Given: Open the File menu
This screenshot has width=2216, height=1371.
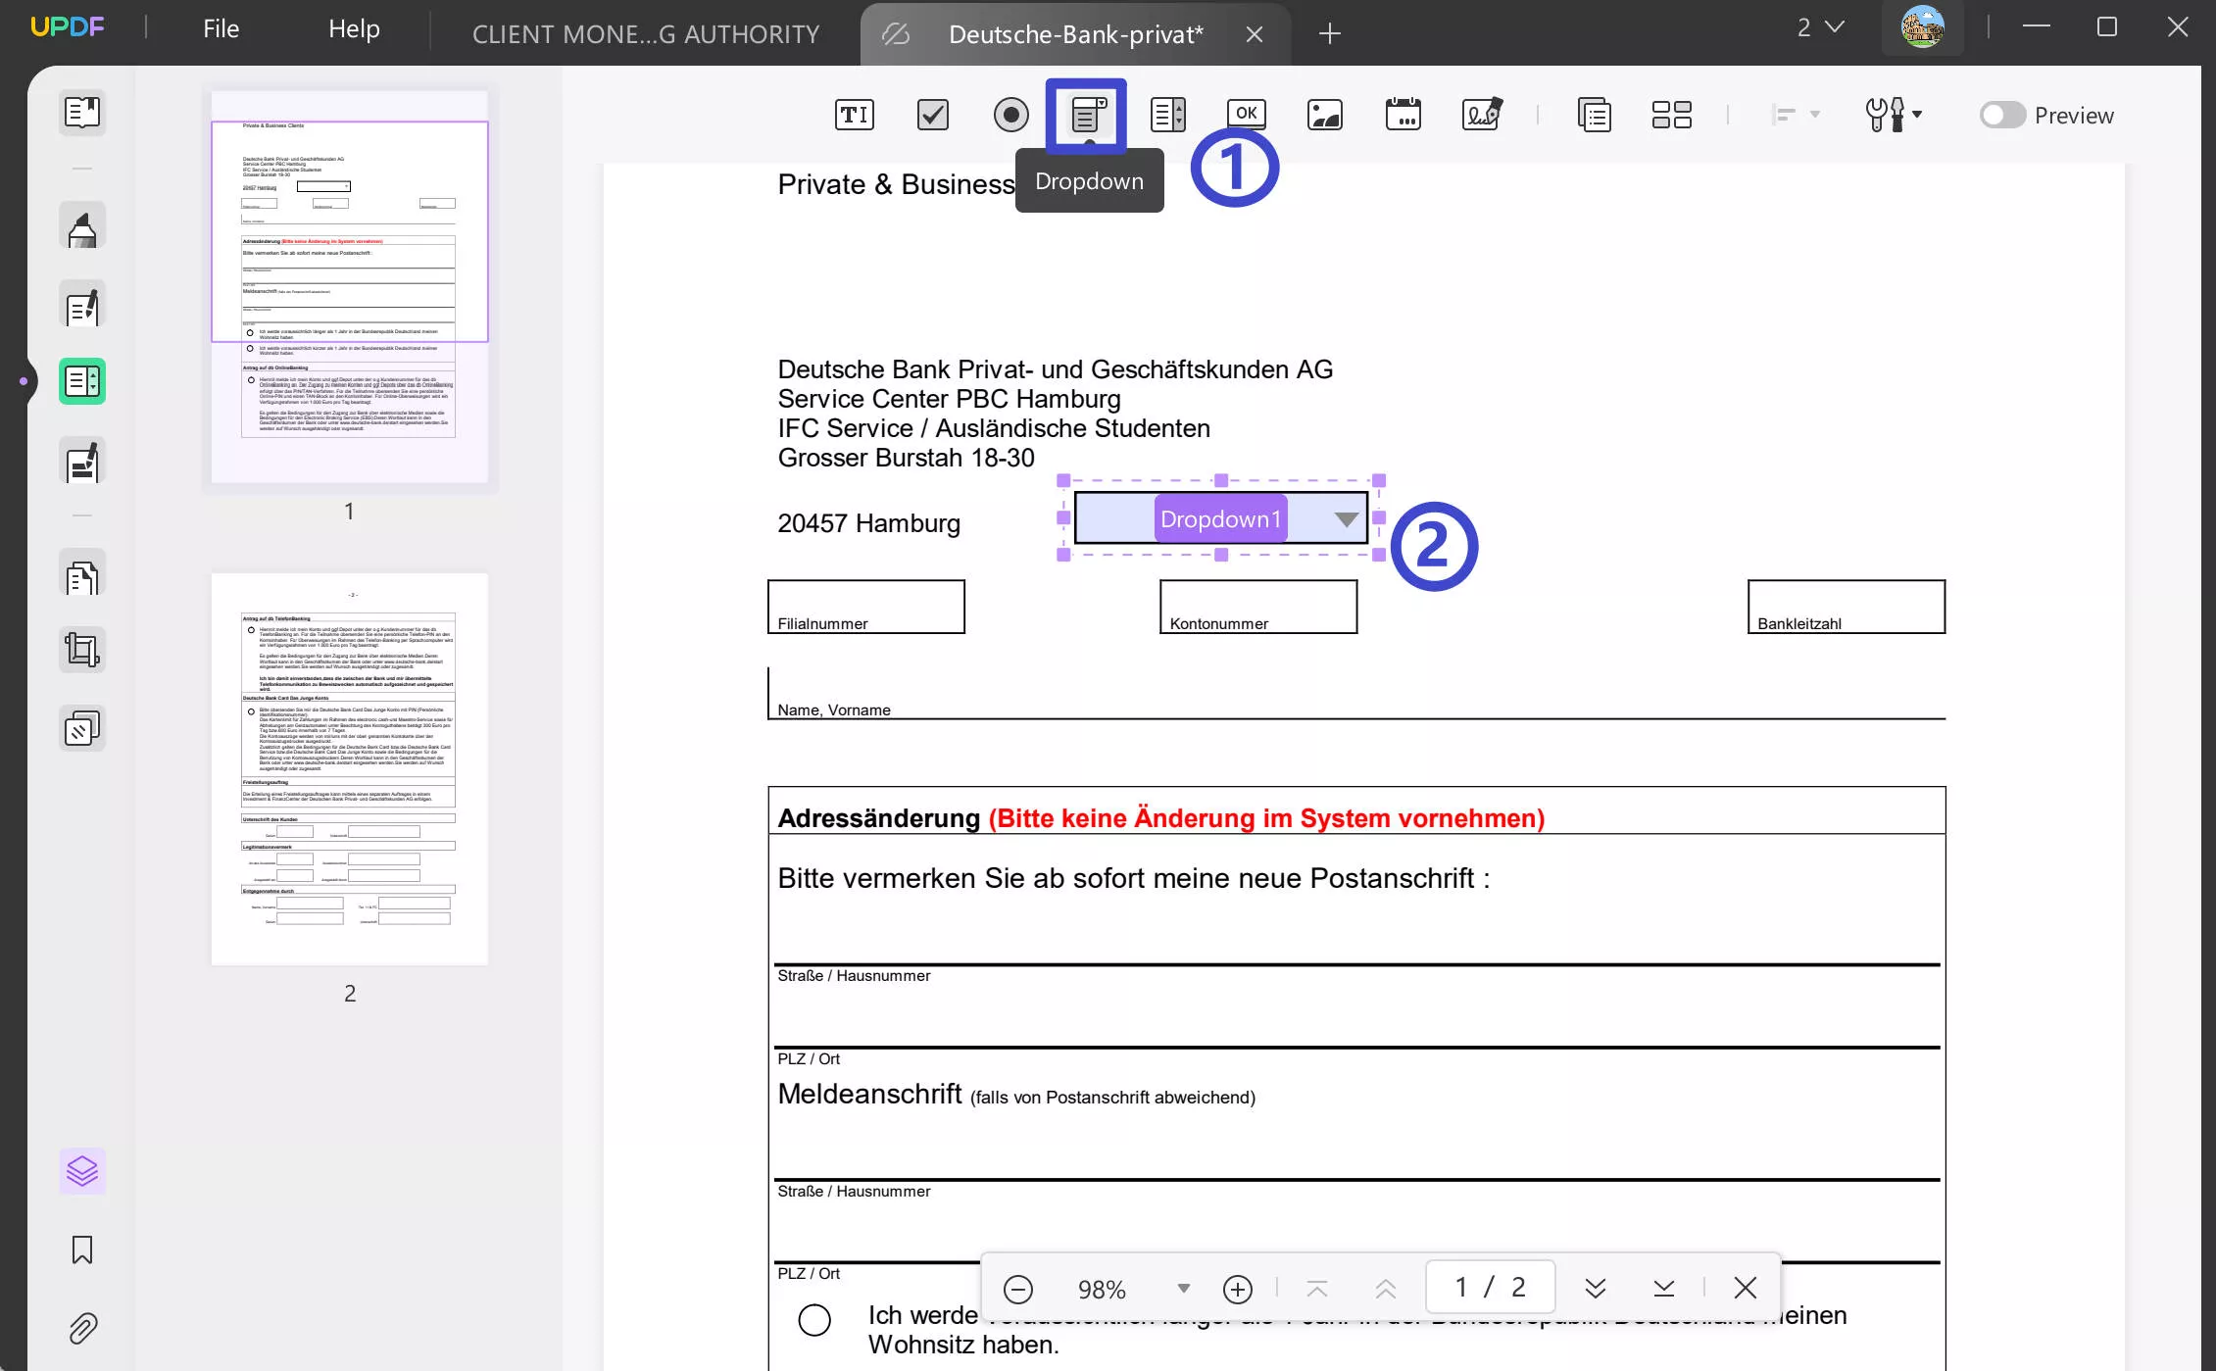Looking at the screenshot, I should (221, 29).
